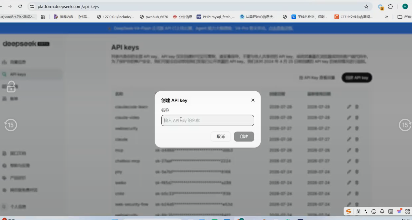Delete the child API key row

pyautogui.click(x=357, y=193)
